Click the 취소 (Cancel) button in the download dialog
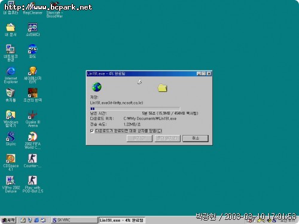299x224 pixels. 196,138
